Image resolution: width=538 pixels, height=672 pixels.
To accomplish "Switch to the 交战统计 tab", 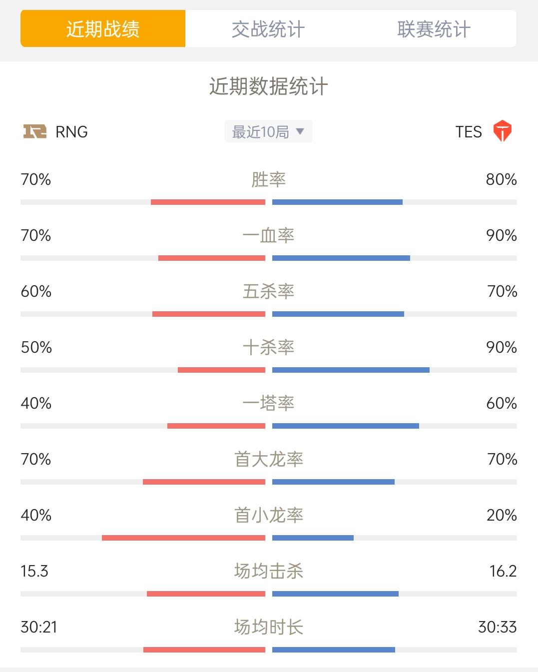I will coord(268,28).
